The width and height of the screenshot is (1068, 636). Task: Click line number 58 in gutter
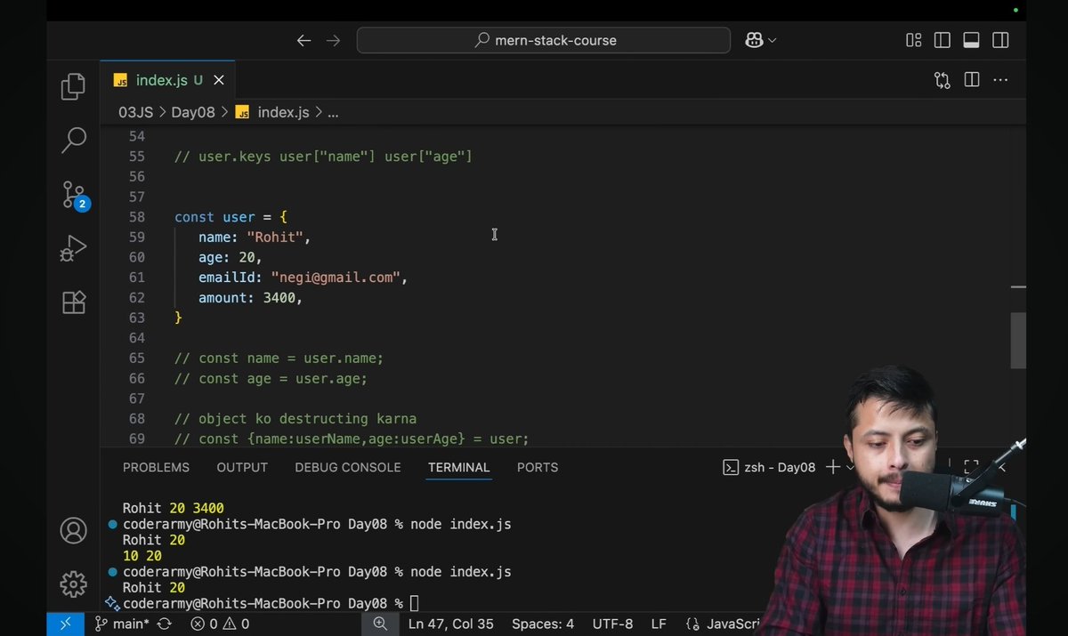[x=136, y=217]
